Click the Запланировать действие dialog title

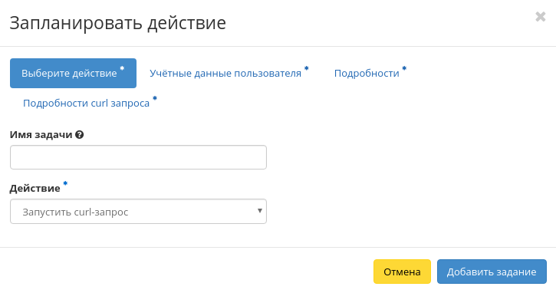tap(118, 23)
